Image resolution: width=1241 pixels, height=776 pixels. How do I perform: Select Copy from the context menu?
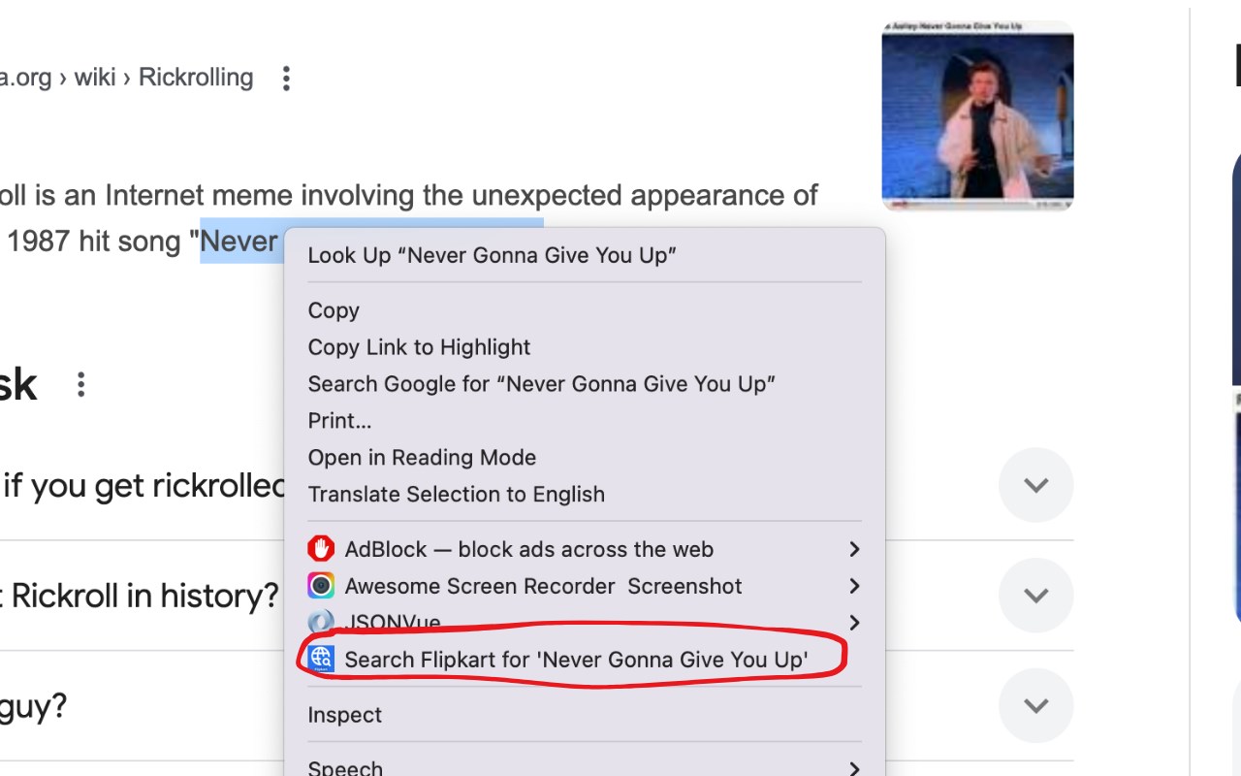[334, 310]
